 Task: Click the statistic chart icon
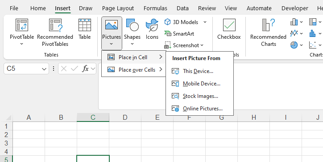[x=312, y=33]
